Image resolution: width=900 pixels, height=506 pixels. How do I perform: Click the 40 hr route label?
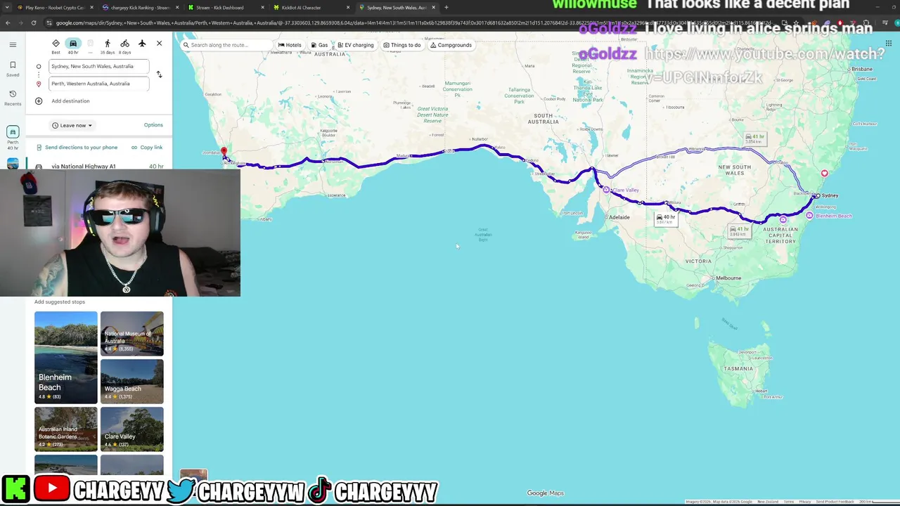[666, 219]
